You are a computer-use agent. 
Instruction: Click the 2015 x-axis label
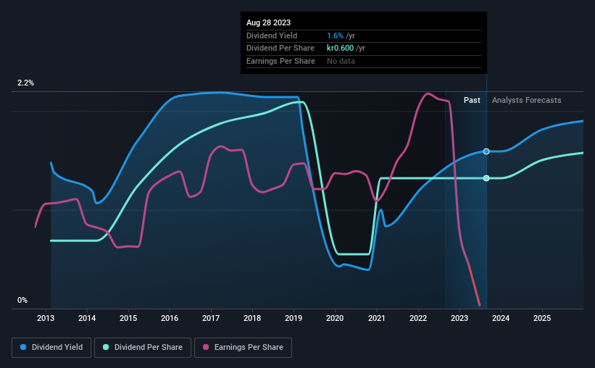click(128, 318)
